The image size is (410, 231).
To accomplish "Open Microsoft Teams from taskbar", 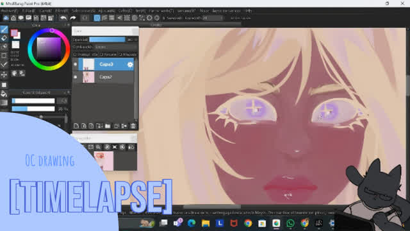I will tap(178, 223).
